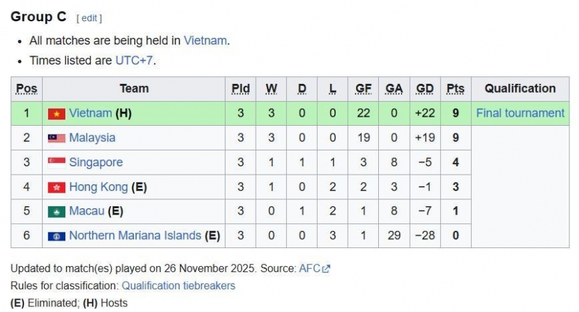Click the Vietnam flag icon
This screenshot has width=579, height=312.
[x=56, y=113]
